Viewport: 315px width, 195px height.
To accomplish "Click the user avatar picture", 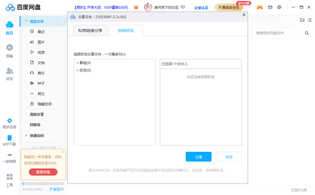I will pyautogui.click(x=148, y=7).
